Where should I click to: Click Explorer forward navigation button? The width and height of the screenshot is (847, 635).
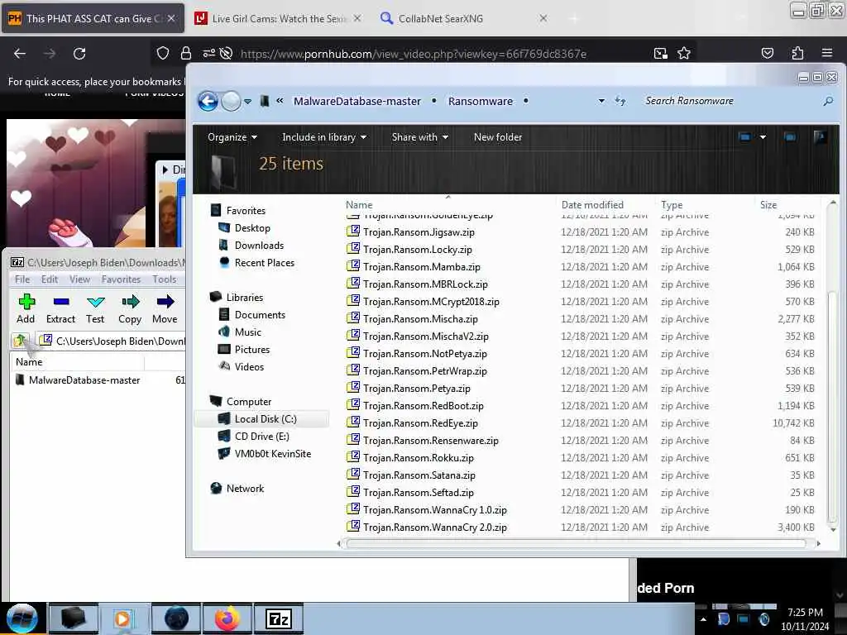click(x=232, y=101)
